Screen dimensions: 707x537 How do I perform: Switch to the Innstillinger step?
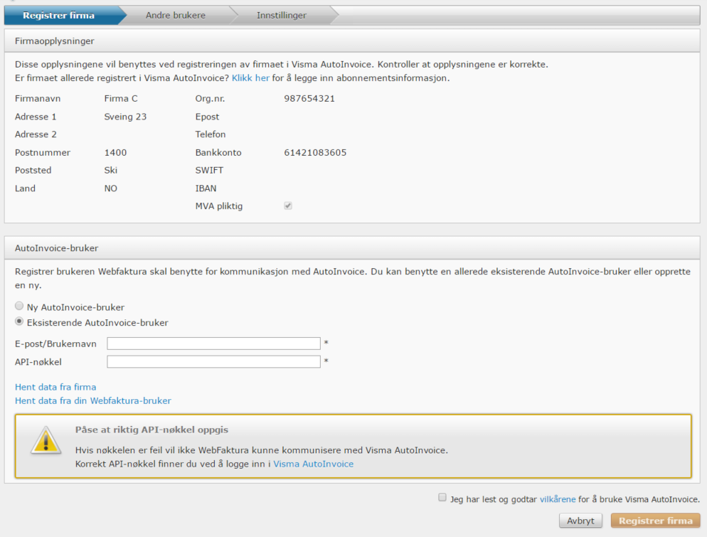(282, 16)
